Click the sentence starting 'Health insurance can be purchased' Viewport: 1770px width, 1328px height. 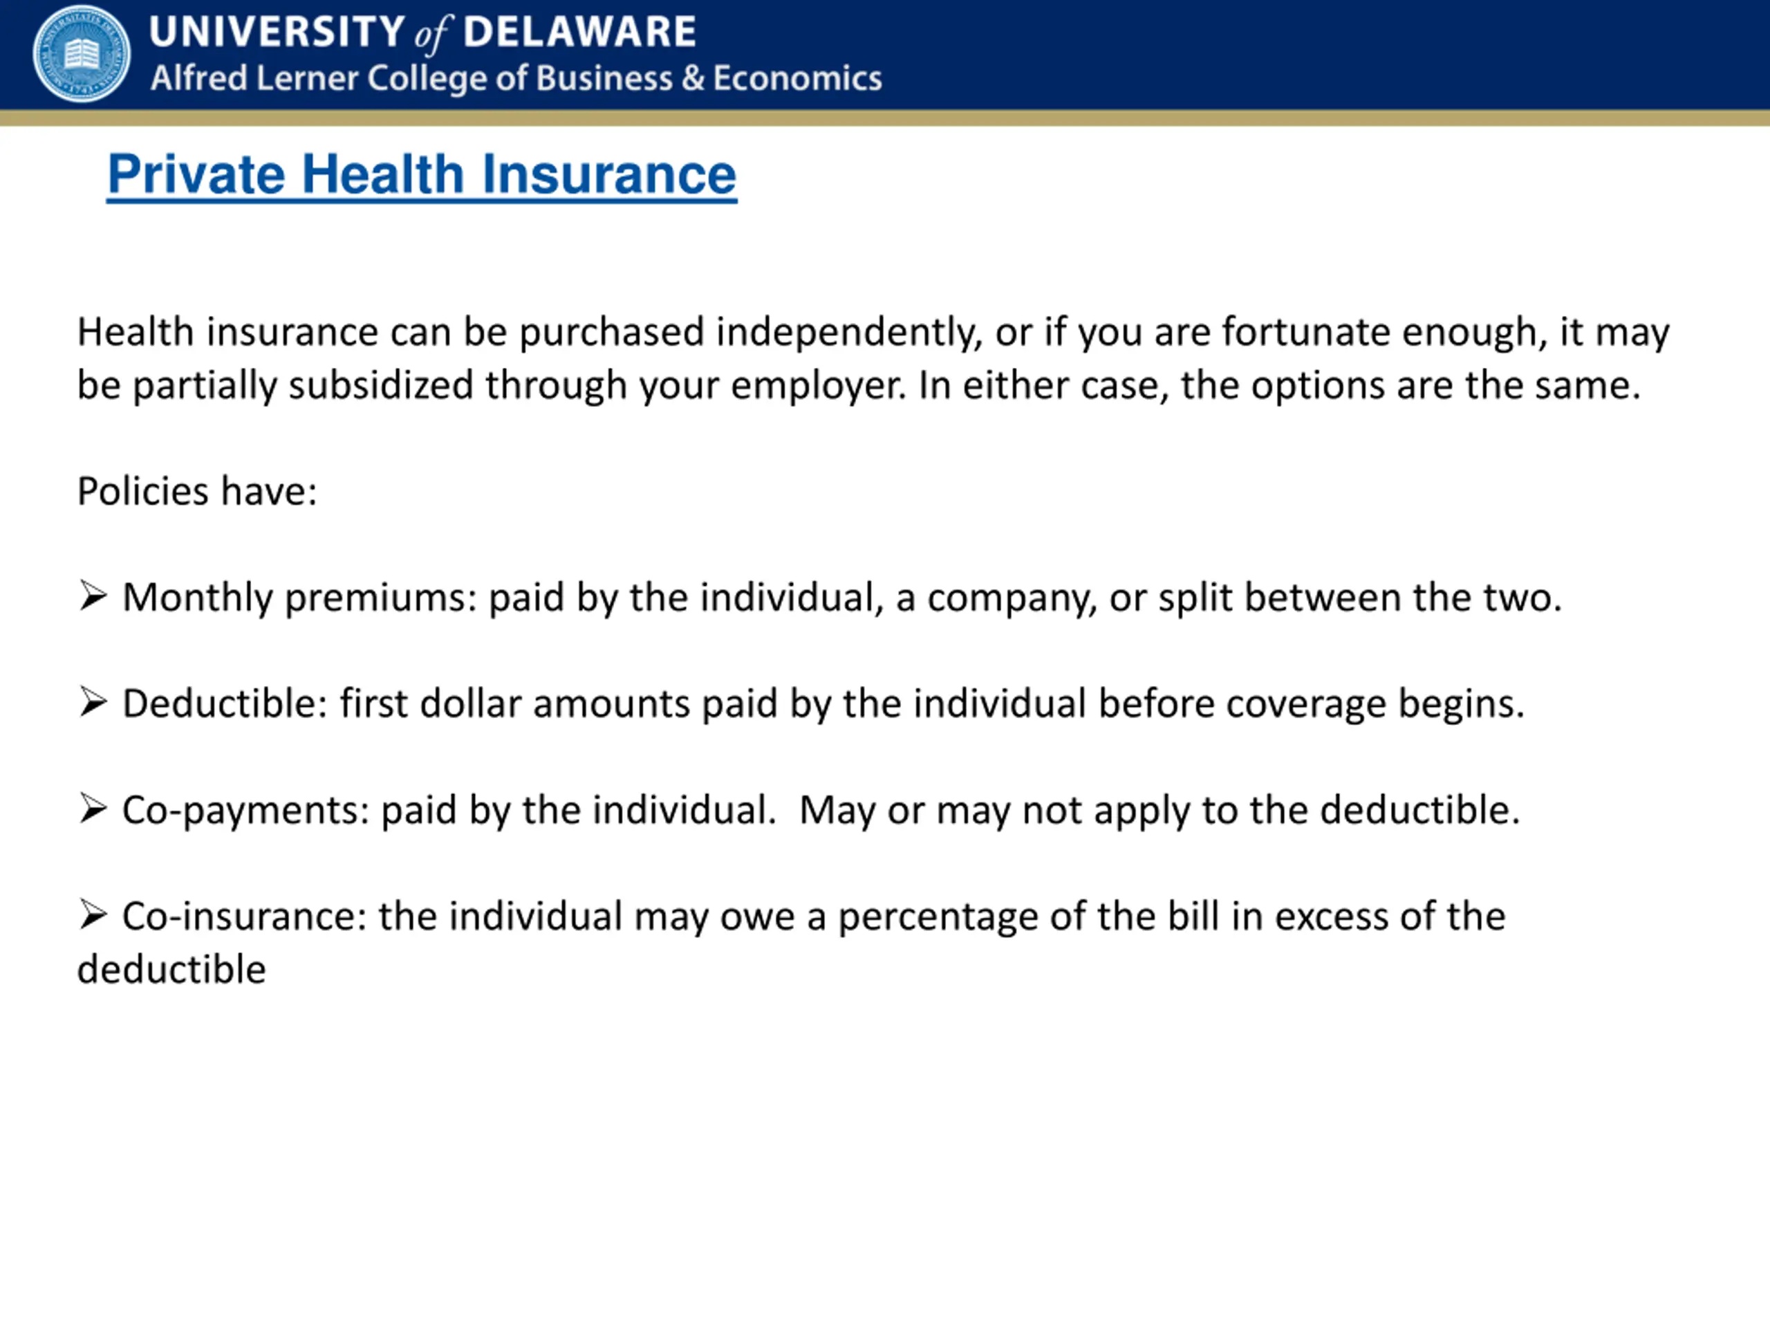click(x=873, y=358)
